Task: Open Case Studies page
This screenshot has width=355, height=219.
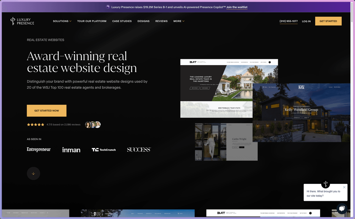Action: click(x=122, y=21)
